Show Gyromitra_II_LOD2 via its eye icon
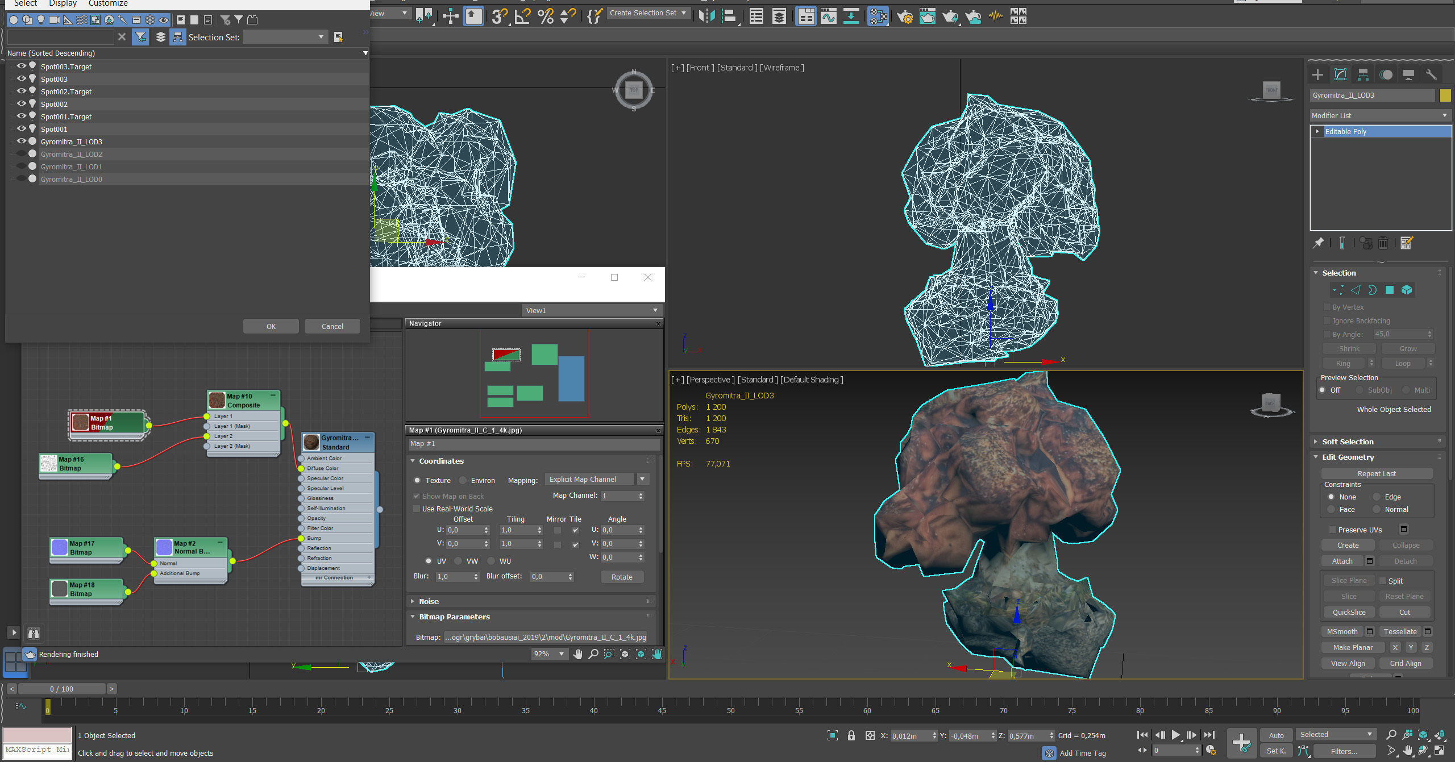The width and height of the screenshot is (1455, 762). [21, 153]
